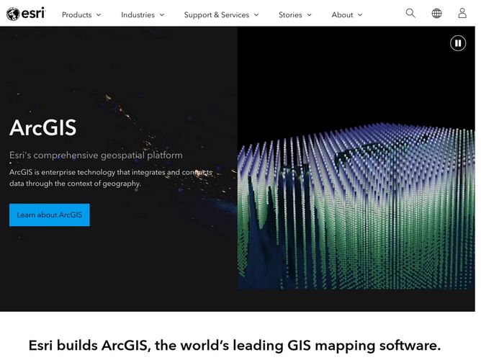Click 'Esri builds ArcGIS' headline text
Image resolution: width=481 pixels, height=360 pixels.
click(235, 346)
